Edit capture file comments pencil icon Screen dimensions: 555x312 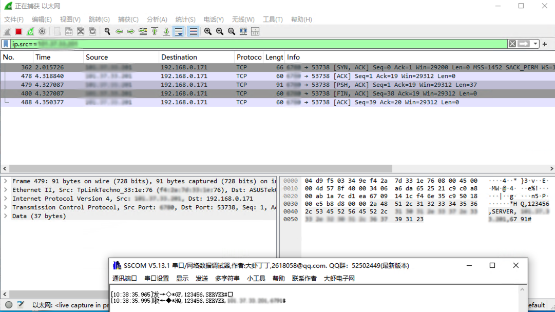click(21, 305)
